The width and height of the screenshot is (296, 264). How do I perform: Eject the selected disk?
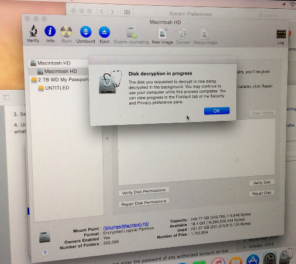105,32
